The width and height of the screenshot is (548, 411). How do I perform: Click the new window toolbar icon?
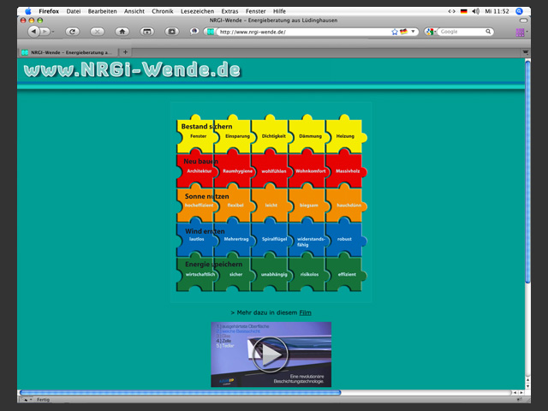(x=146, y=32)
